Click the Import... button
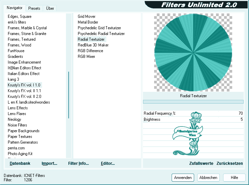249x185 pixels. 49,163
